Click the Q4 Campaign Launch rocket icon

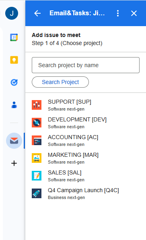coord(37,193)
